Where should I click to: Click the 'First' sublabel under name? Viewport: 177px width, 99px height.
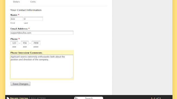point(13,23)
